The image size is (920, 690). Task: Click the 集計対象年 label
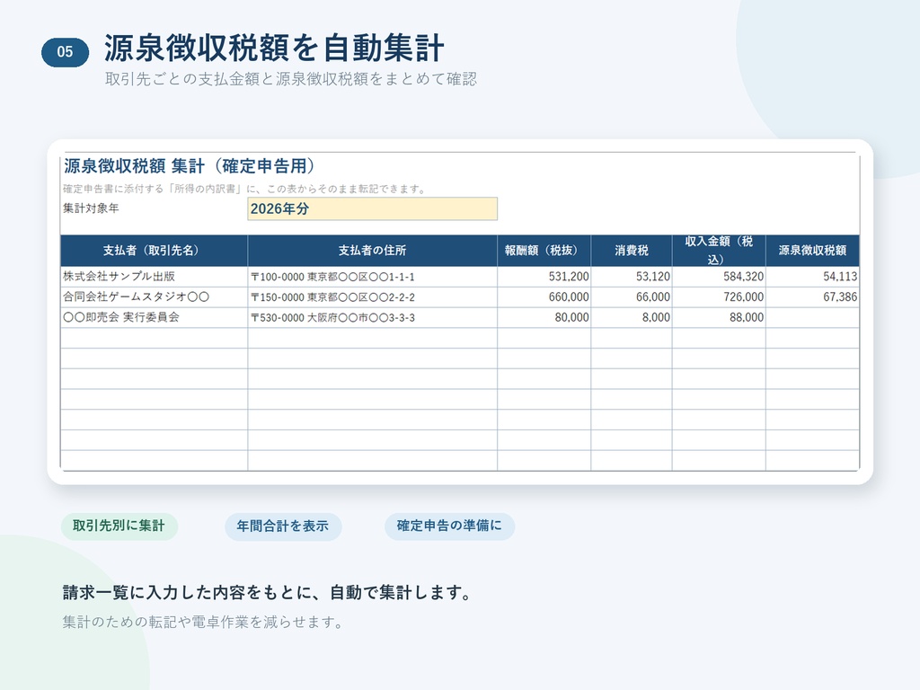click(91, 208)
